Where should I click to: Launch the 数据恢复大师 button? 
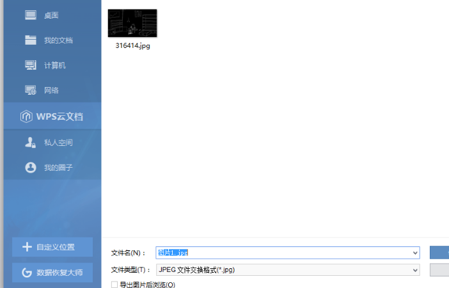click(x=52, y=272)
